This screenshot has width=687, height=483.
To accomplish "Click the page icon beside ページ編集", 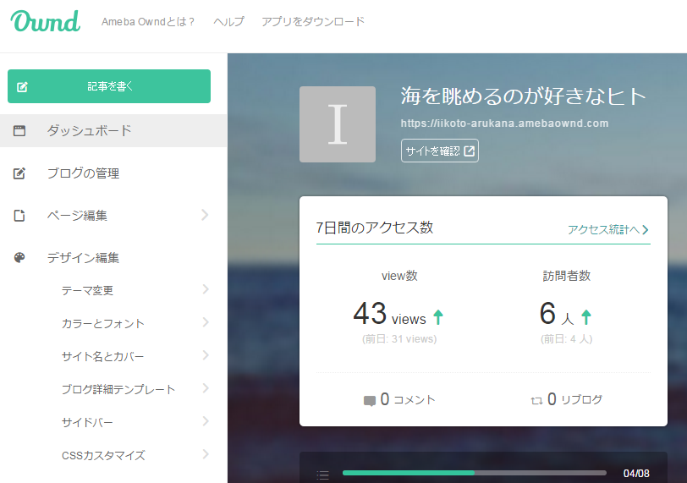I will [x=19, y=216].
